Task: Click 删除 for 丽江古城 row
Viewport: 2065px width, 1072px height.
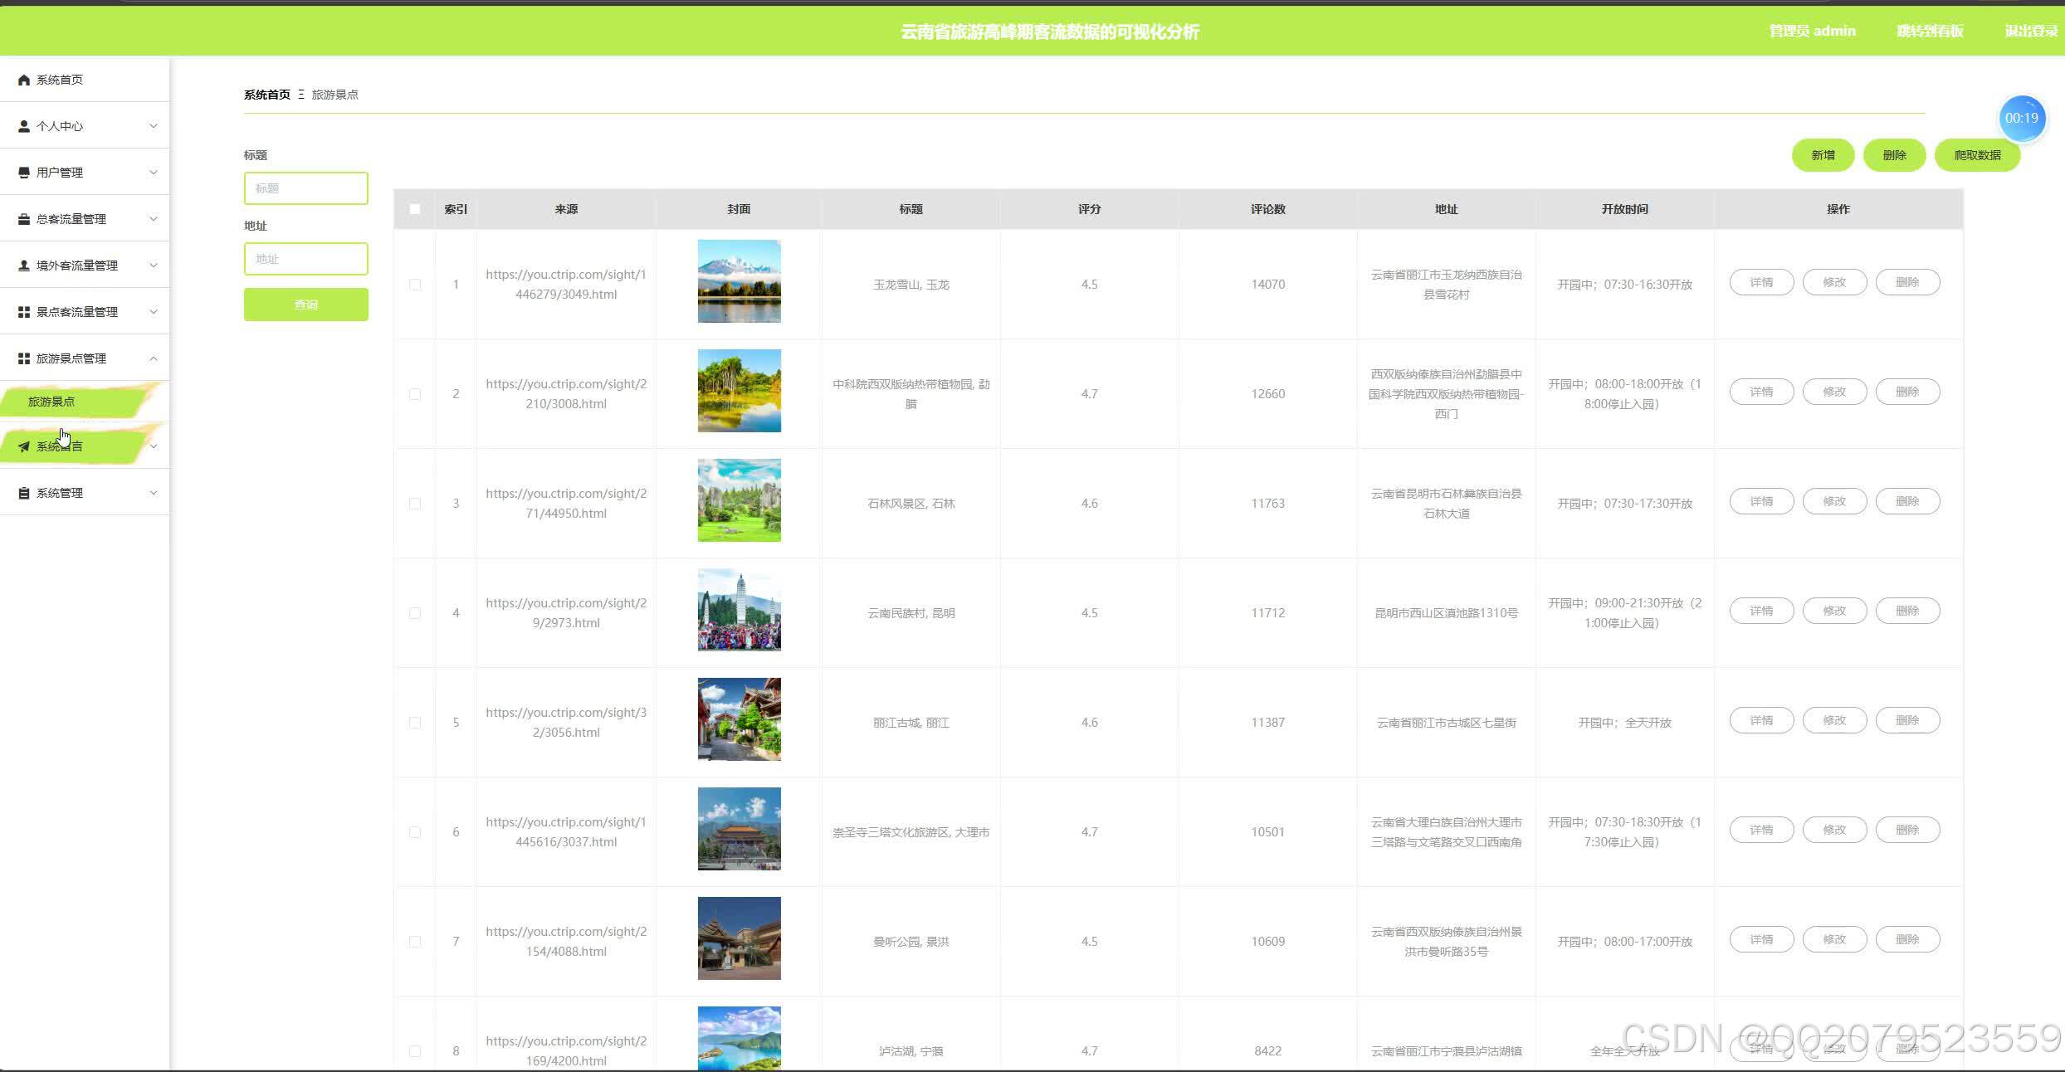Action: pyautogui.click(x=1907, y=720)
